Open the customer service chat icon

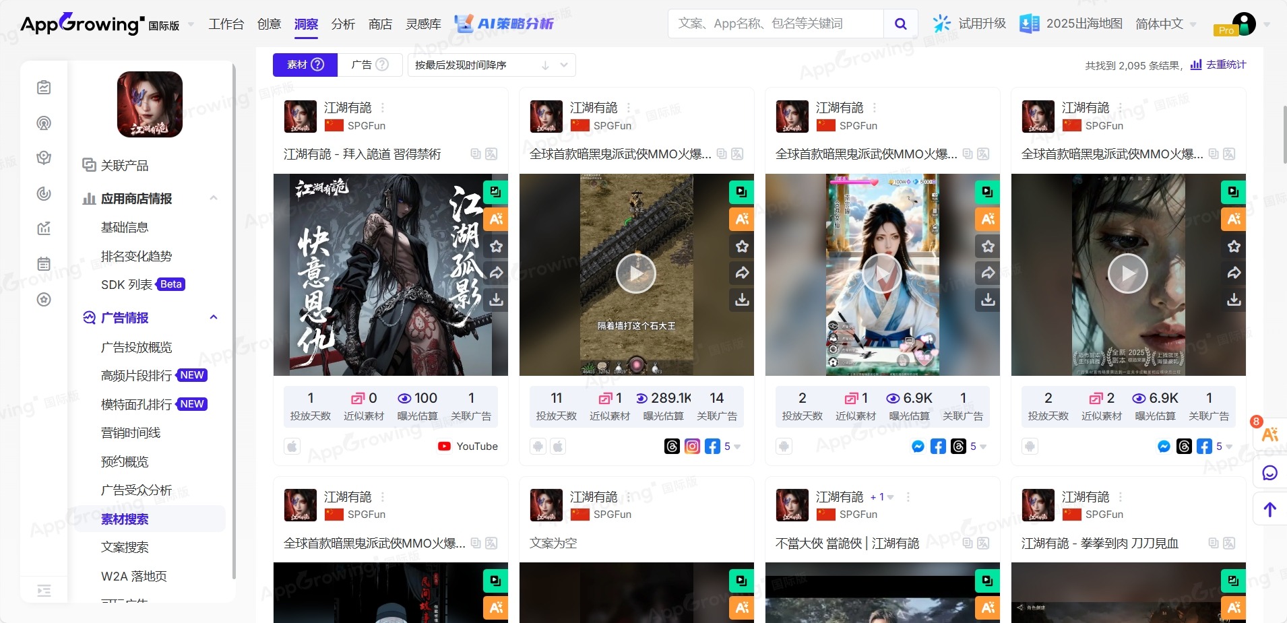click(x=1269, y=473)
